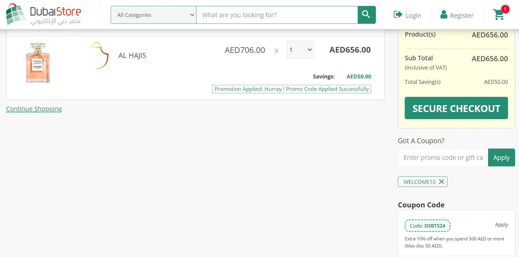Image resolution: width=519 pixels, height=257 pixels.
Task: View the Coco Chanel perfume thumbnail
Action: coord(38,62)
